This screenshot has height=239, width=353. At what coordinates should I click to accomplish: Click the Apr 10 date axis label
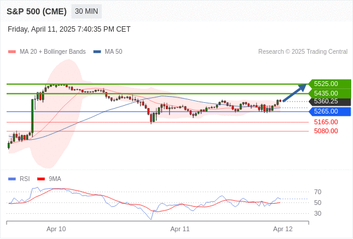(x=56, y=229)
